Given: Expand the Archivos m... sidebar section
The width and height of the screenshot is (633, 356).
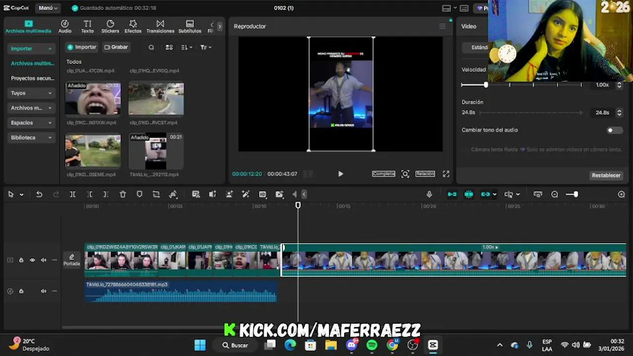Looking at the screenshot, I should click(x=31, y=108).
